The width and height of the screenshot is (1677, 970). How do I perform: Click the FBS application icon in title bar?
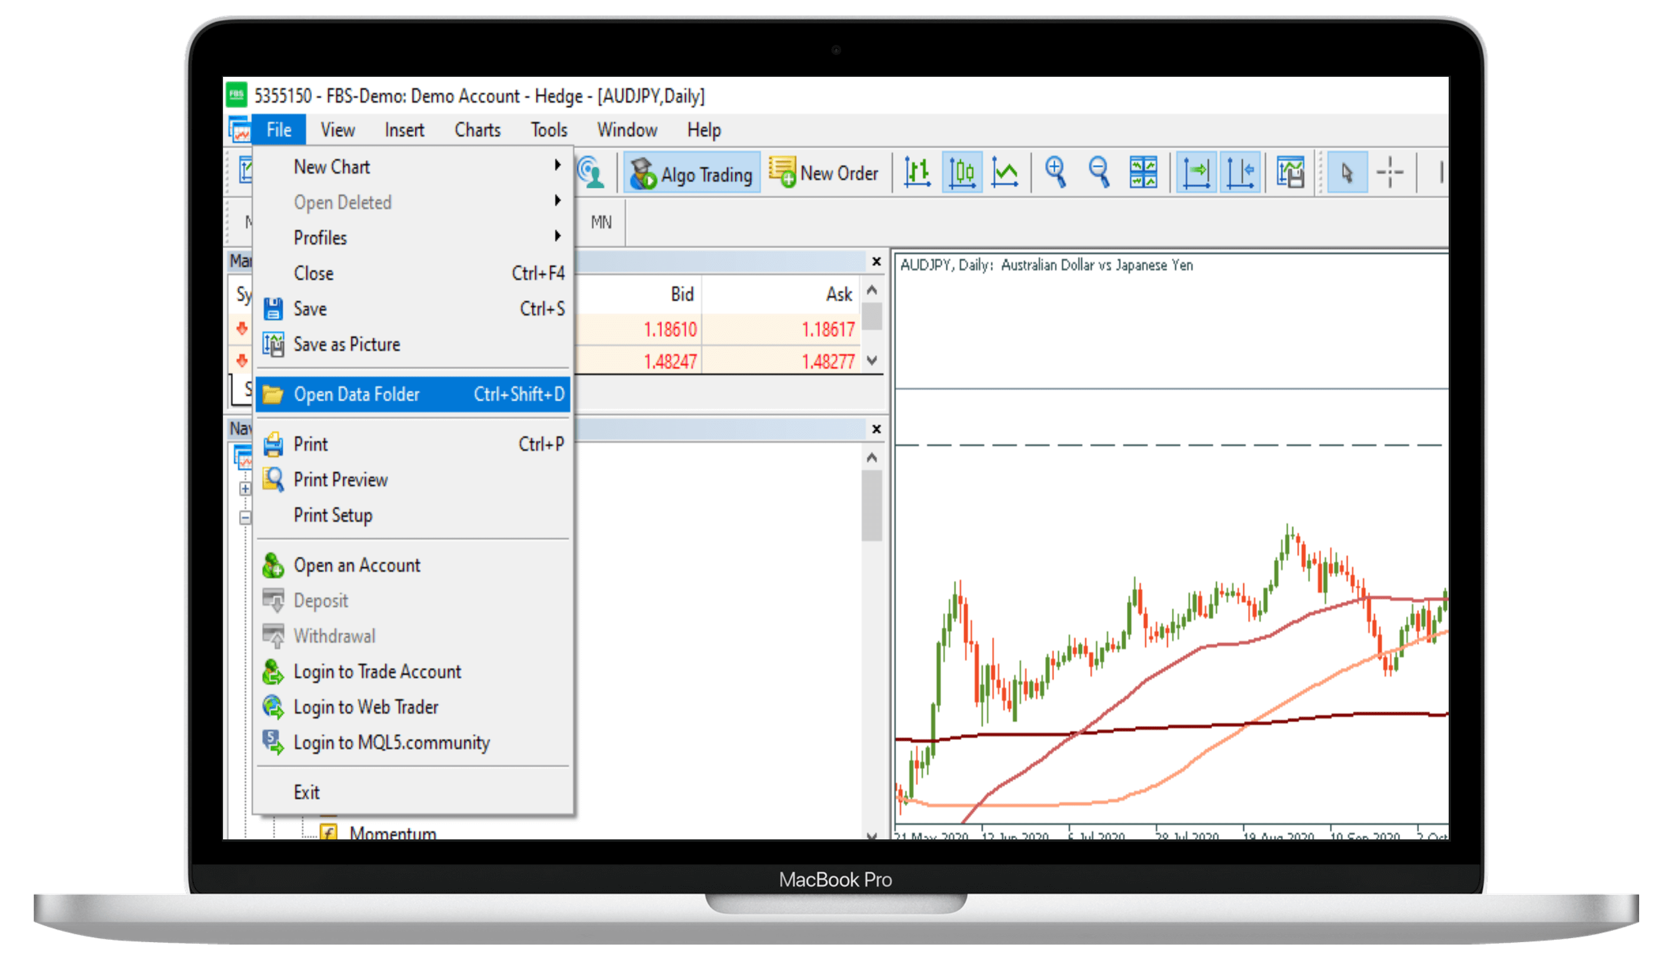click(236, 95)
